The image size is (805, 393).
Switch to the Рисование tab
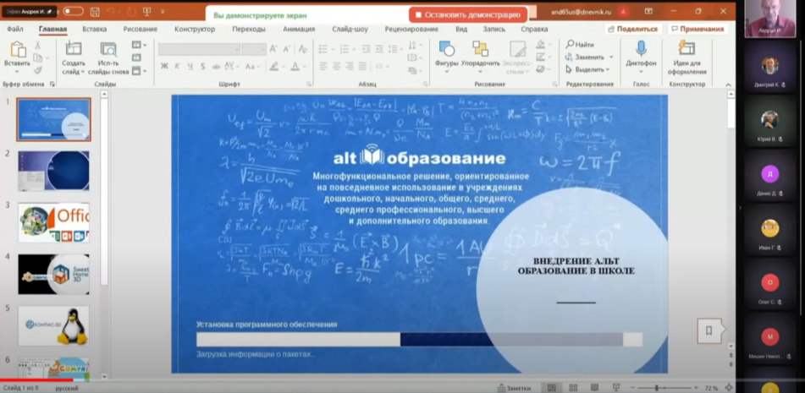pos(141,30)
